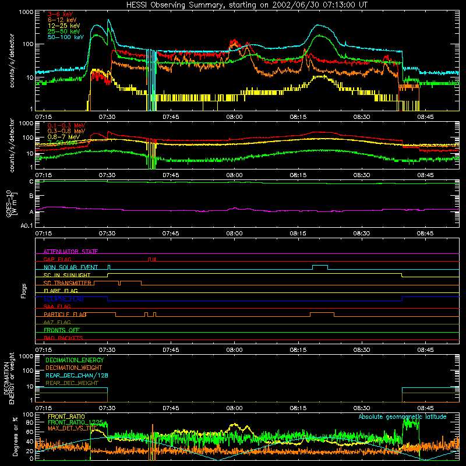Click the REAR_DEC_CHAN/128 legend label
The width and height of the screenshot is (466, 466).
point(77,375)
